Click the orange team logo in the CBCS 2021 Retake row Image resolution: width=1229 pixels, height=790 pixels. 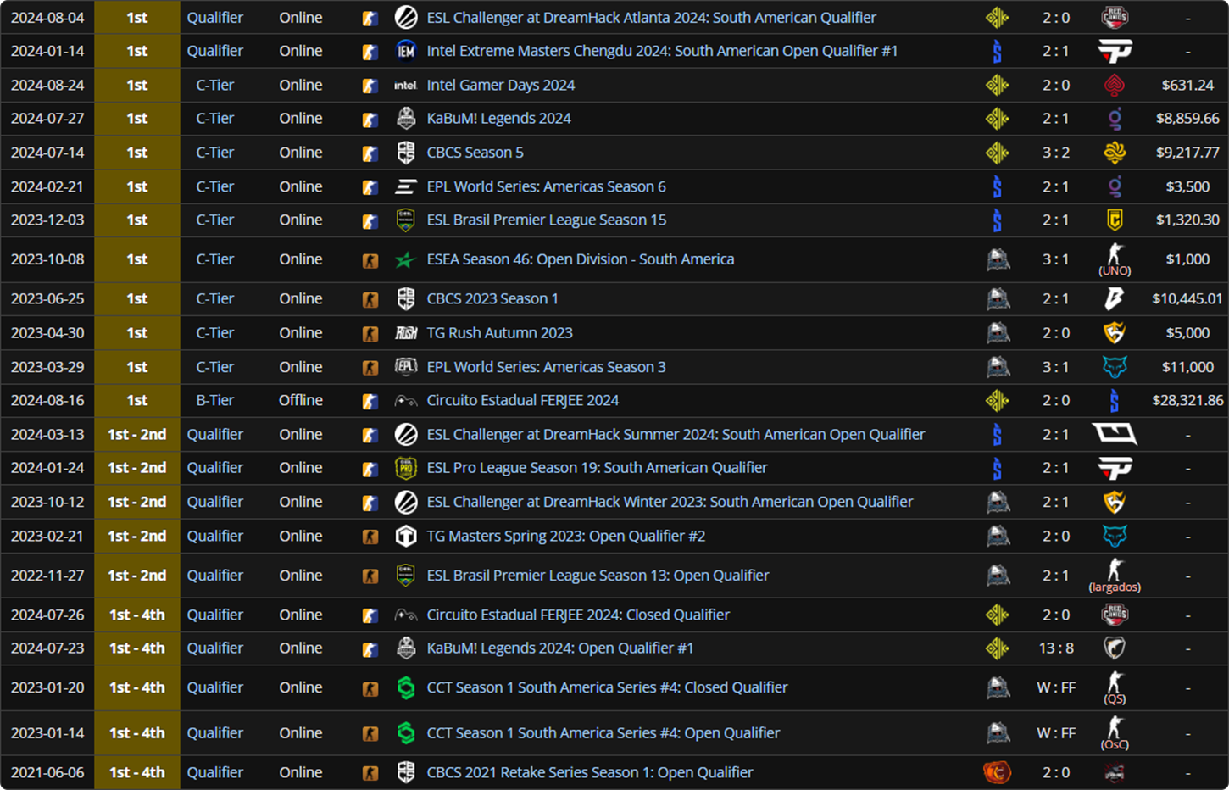tap(997, 772)
